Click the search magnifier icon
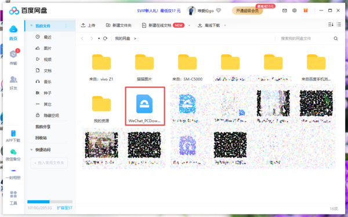This screenshot has height=217, width=348. point(336,39)
